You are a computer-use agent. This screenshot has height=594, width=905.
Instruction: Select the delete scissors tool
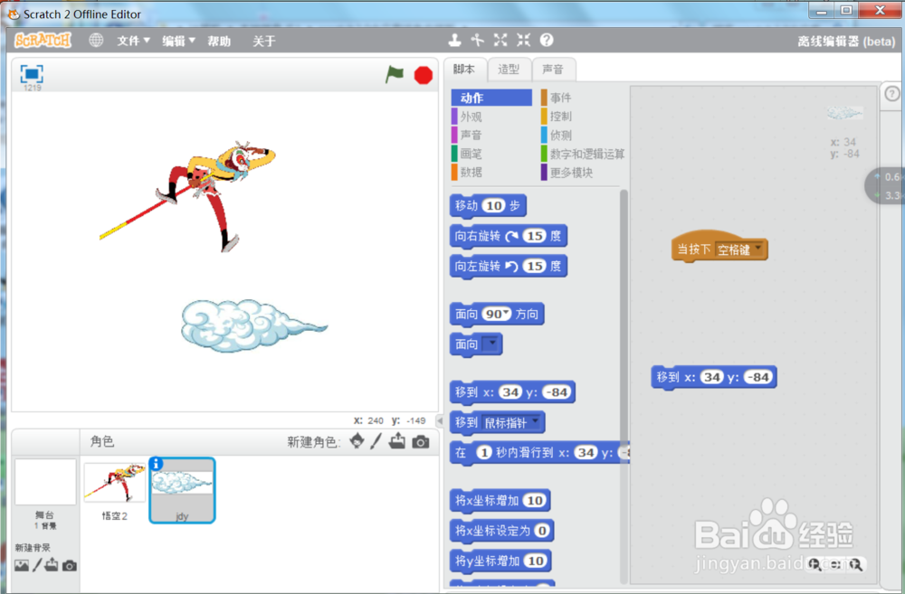[477, 40]
